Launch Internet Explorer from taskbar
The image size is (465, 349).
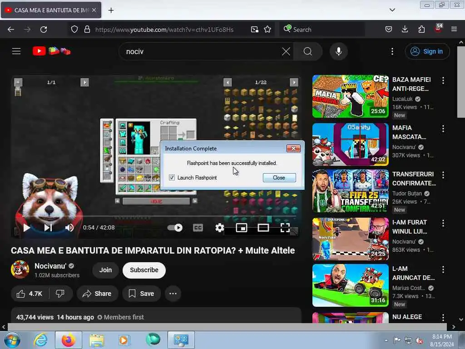pyautogui.click(x=40, y=340)
